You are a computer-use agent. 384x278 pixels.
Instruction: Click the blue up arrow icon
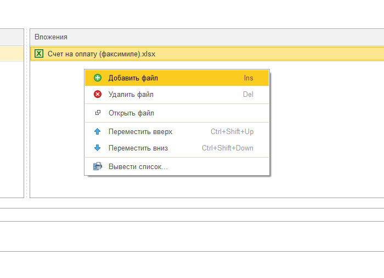click(x=98, y=131)
